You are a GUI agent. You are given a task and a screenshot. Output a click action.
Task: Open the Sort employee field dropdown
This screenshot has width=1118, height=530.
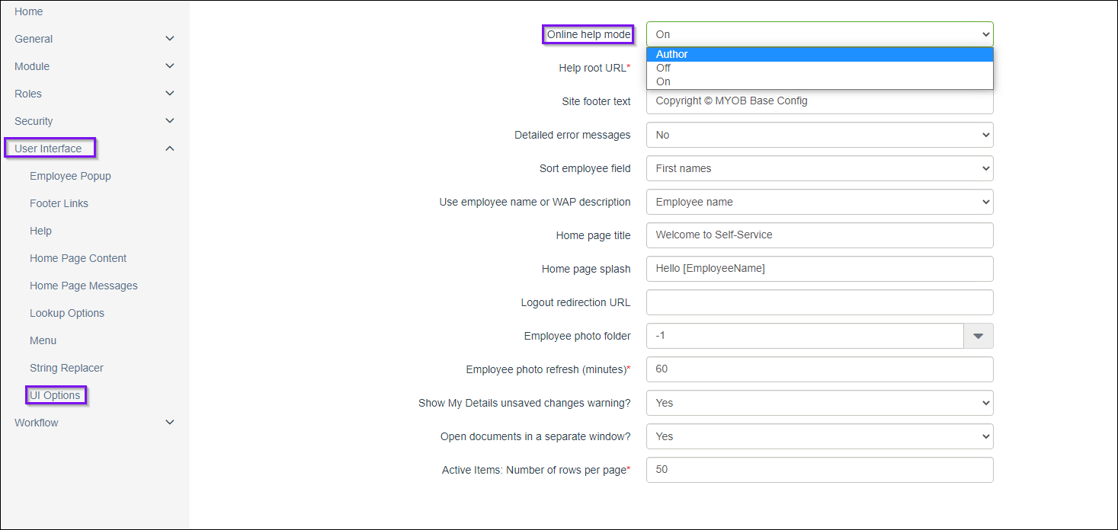point(819,168)
